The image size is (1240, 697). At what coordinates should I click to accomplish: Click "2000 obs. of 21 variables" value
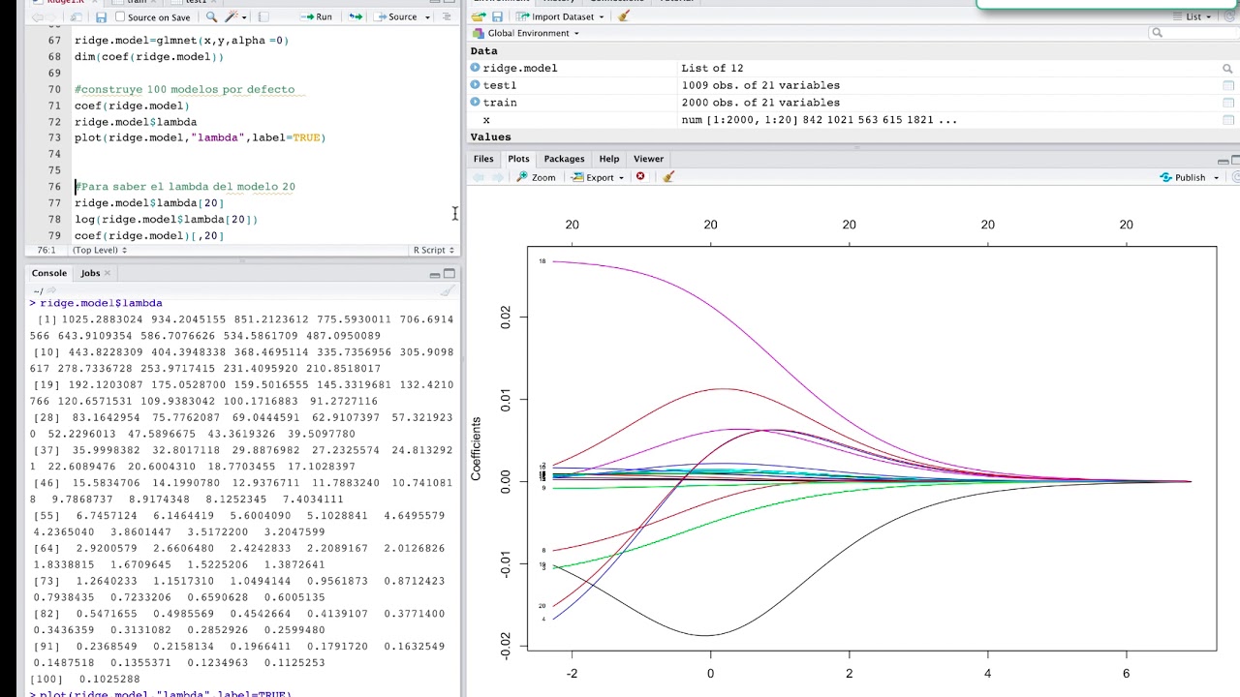(760, 103)
